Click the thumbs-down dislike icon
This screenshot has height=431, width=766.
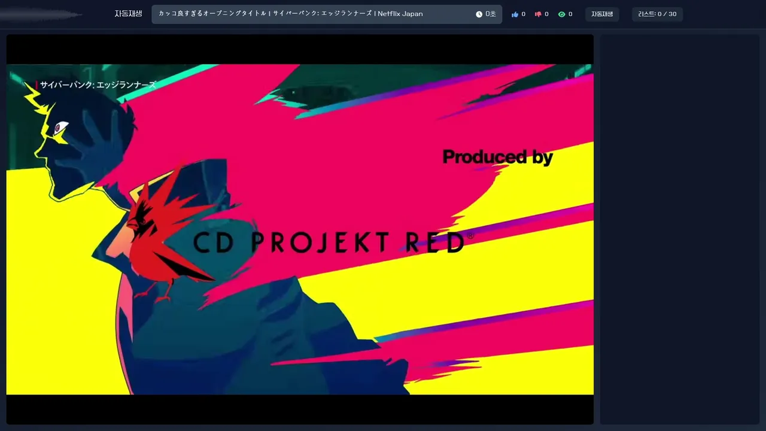pos(537,14)
